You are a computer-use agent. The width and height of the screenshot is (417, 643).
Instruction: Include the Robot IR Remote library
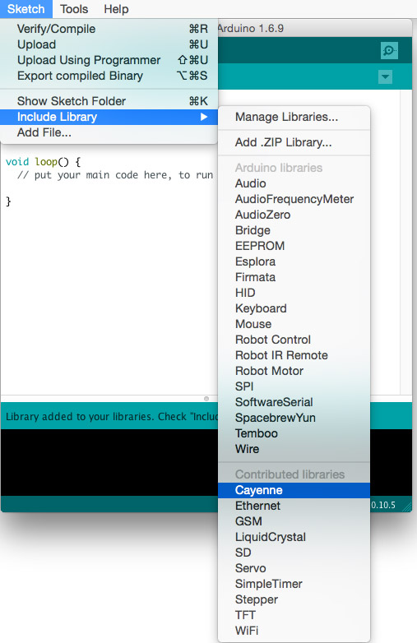294,355
